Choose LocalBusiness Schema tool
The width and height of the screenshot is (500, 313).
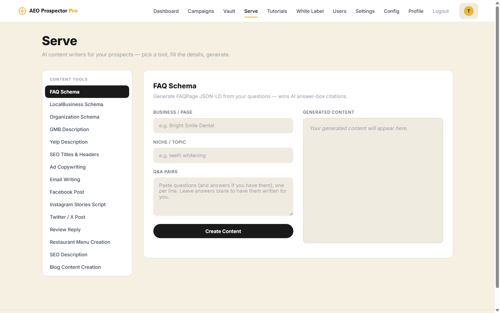87,104
